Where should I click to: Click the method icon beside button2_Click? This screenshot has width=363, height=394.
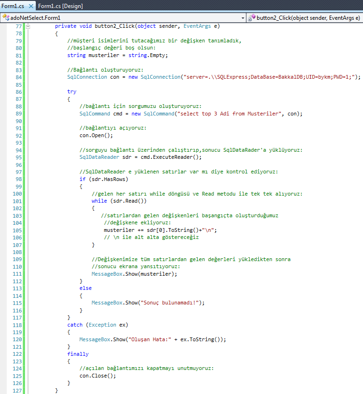[251, 17]
